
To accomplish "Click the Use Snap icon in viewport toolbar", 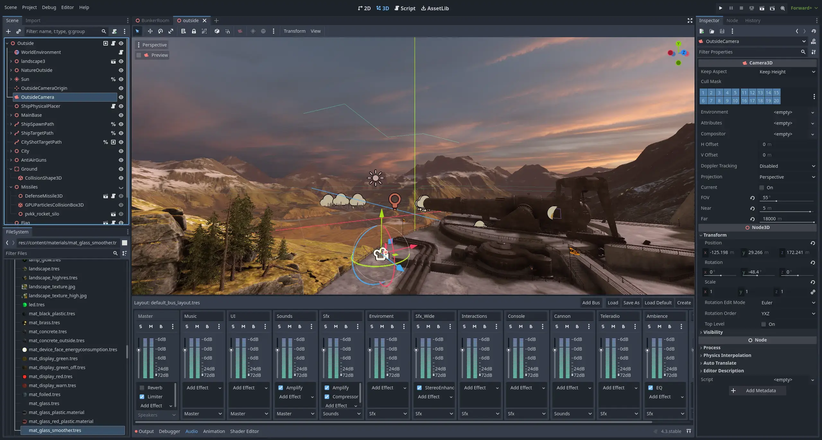I will pos(227,31).
